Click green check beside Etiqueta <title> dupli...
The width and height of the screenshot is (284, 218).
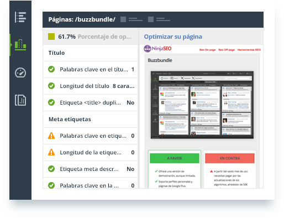pyautogui.click(x=51, y=102)
